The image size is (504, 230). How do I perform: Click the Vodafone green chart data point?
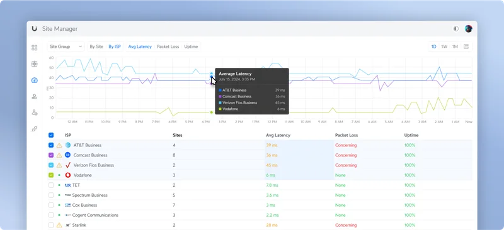212,112
